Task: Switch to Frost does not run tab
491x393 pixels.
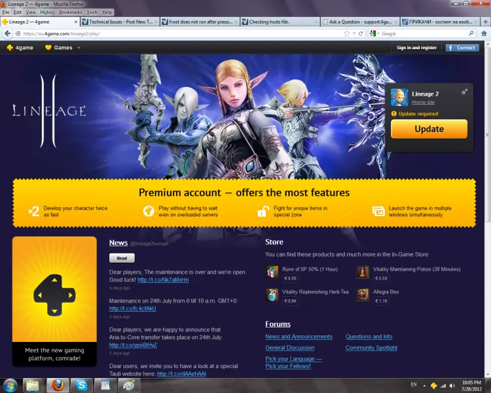Action: coord(200,22)
